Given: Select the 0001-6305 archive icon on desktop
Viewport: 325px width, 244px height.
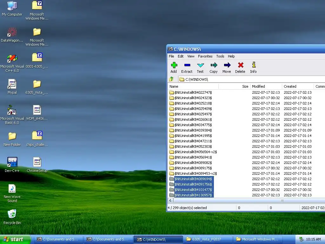Looking at the screenshot, I should pos(37,61).
